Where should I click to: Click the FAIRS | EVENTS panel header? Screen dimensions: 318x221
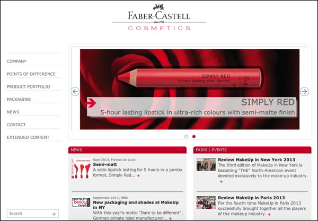pos(252,150)
